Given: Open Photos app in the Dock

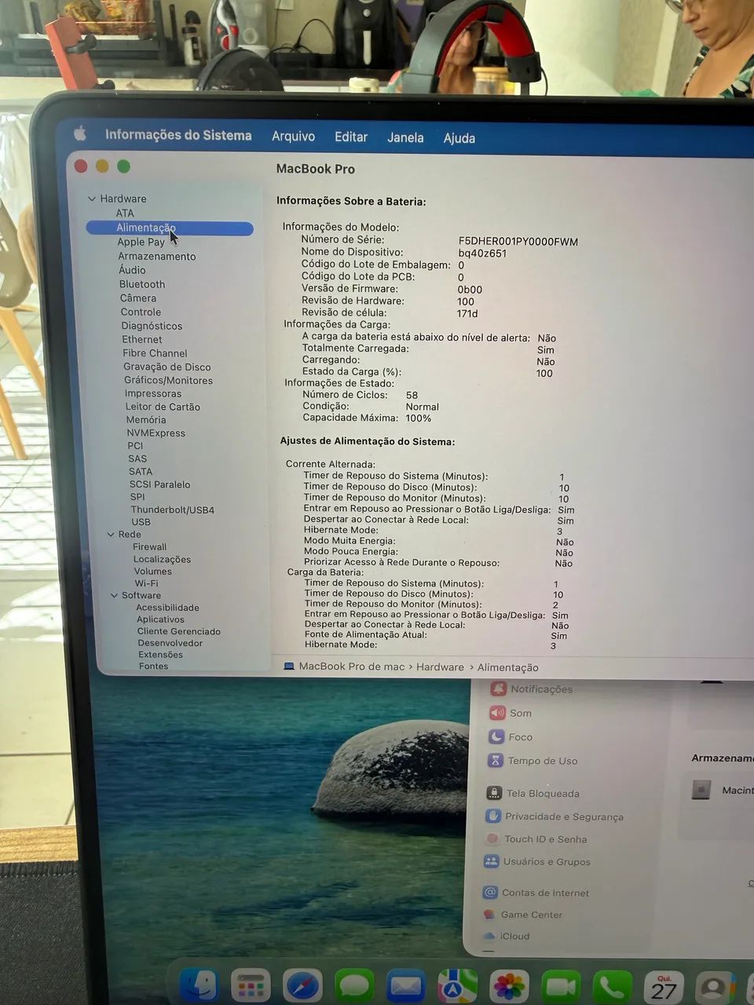Looking at the screenshot, I should [509, 987].
